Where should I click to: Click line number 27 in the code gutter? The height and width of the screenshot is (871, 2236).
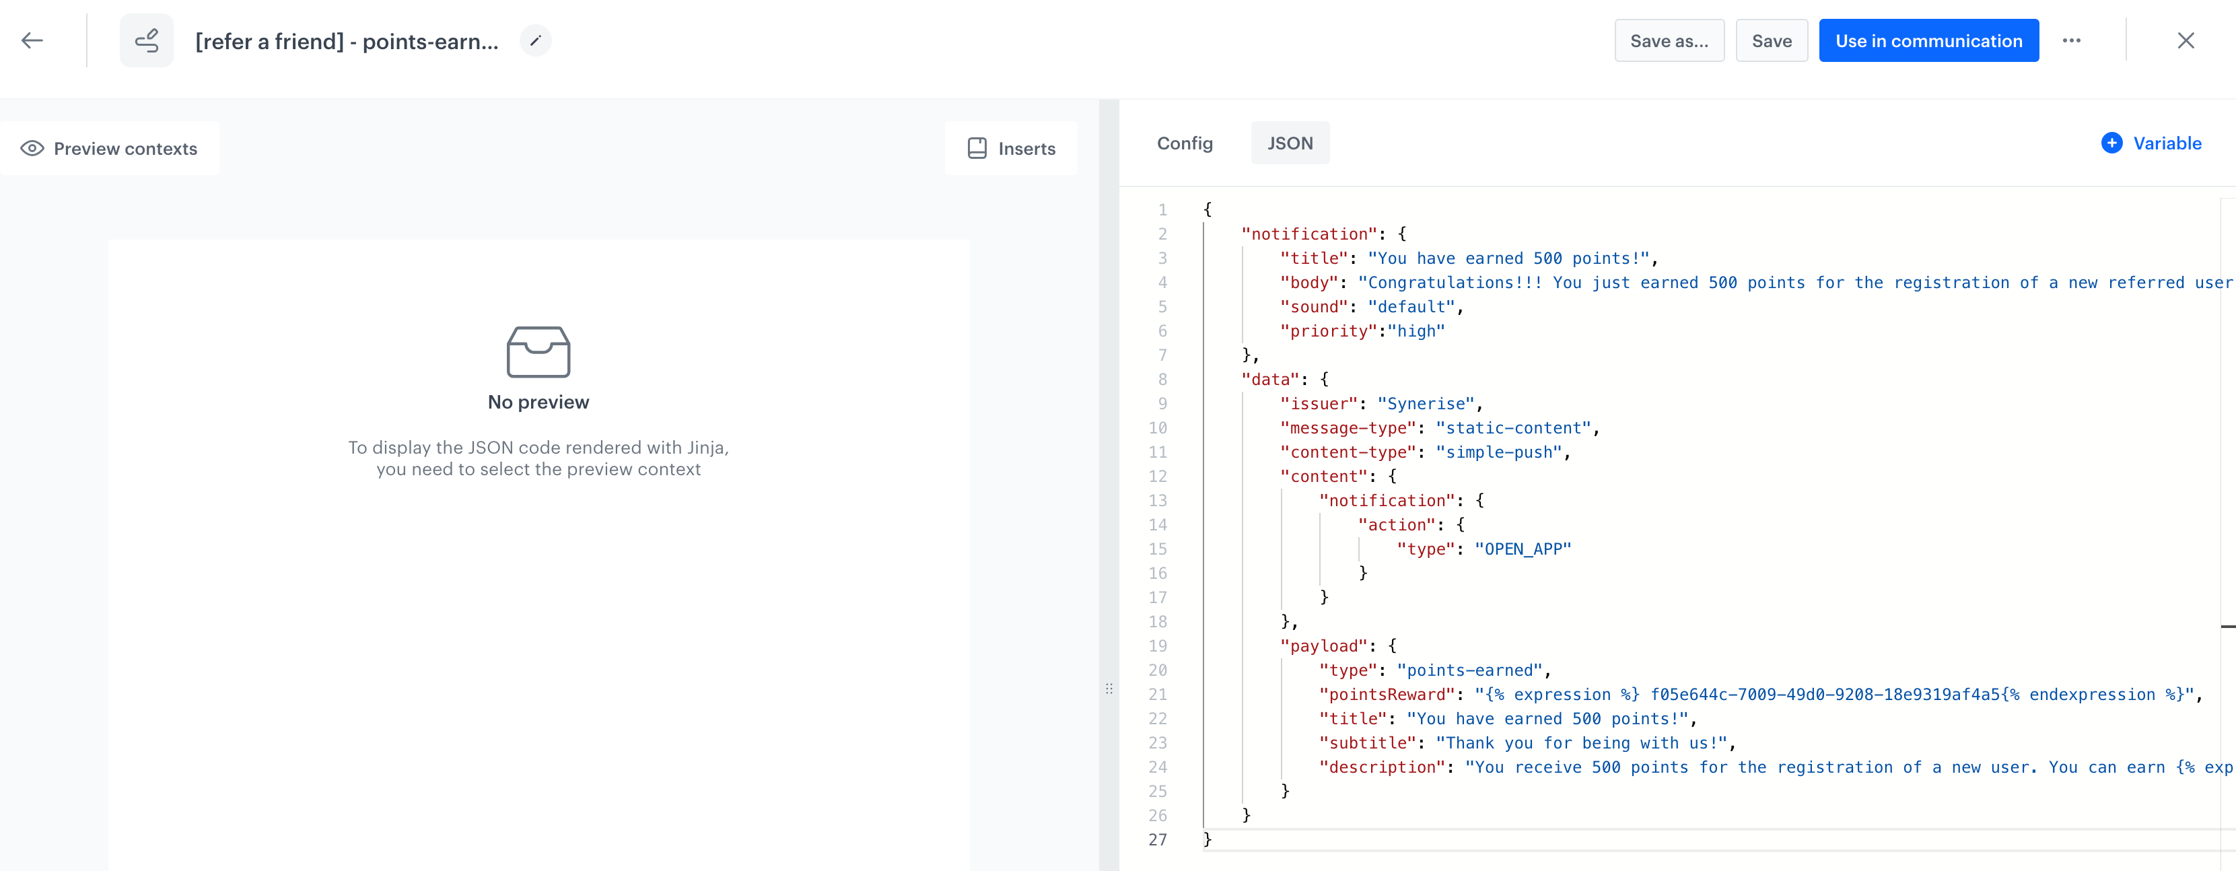[x=1157, y=839]
